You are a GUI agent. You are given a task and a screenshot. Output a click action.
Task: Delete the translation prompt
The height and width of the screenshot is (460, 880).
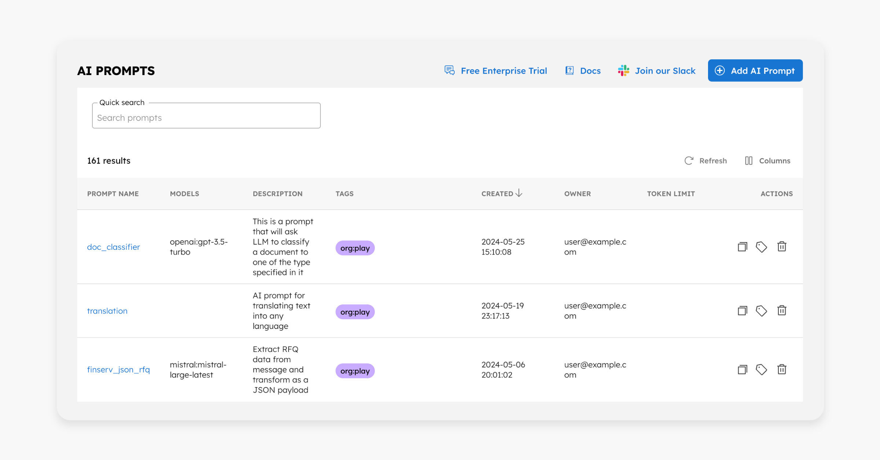[x=782, y=311]
